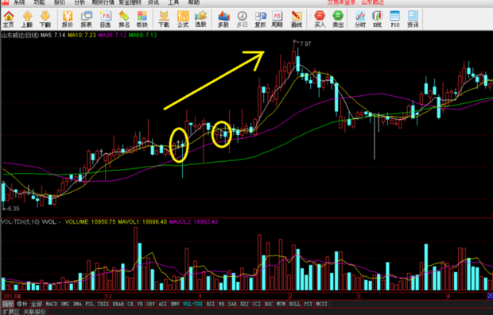Go to the 主页 home icon
This screenshot has height=315, width=493.
click(9, 19)
